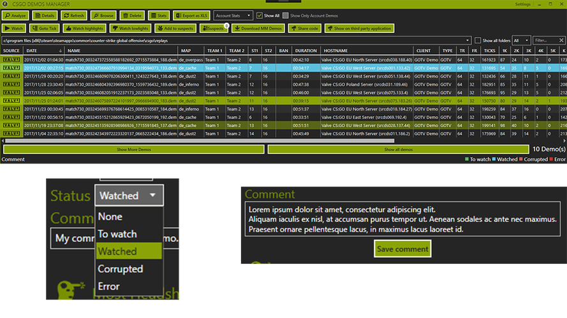This screenshot has height=318, width=567.
Task: Toggle the Show All checkbox
Action: pos(260,15)
